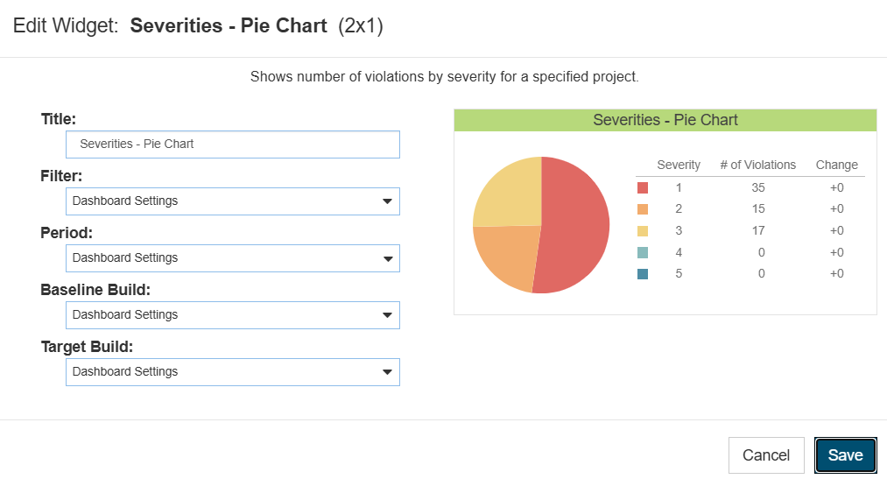887x486 pixels.
Task: Save the widget settings
Action: (x=845, y=455)
